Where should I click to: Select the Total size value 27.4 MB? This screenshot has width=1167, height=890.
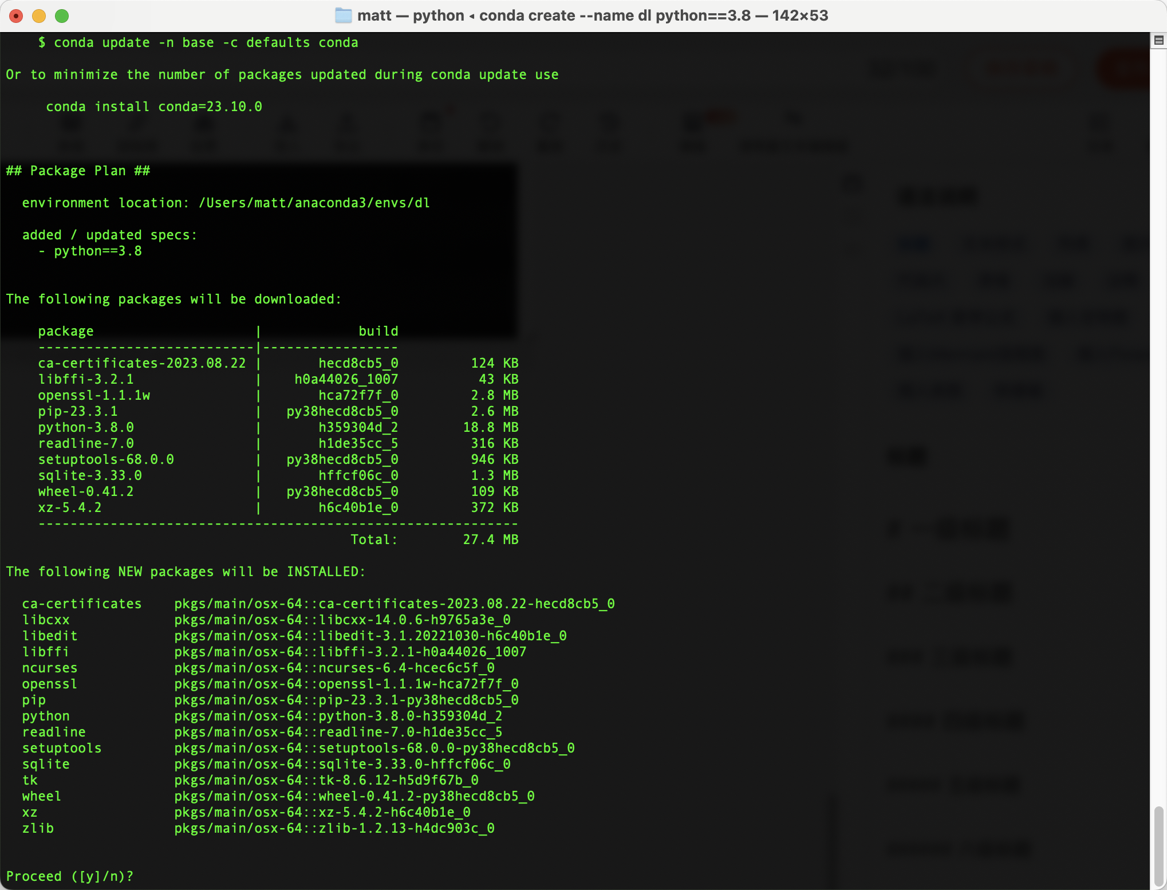490,539
